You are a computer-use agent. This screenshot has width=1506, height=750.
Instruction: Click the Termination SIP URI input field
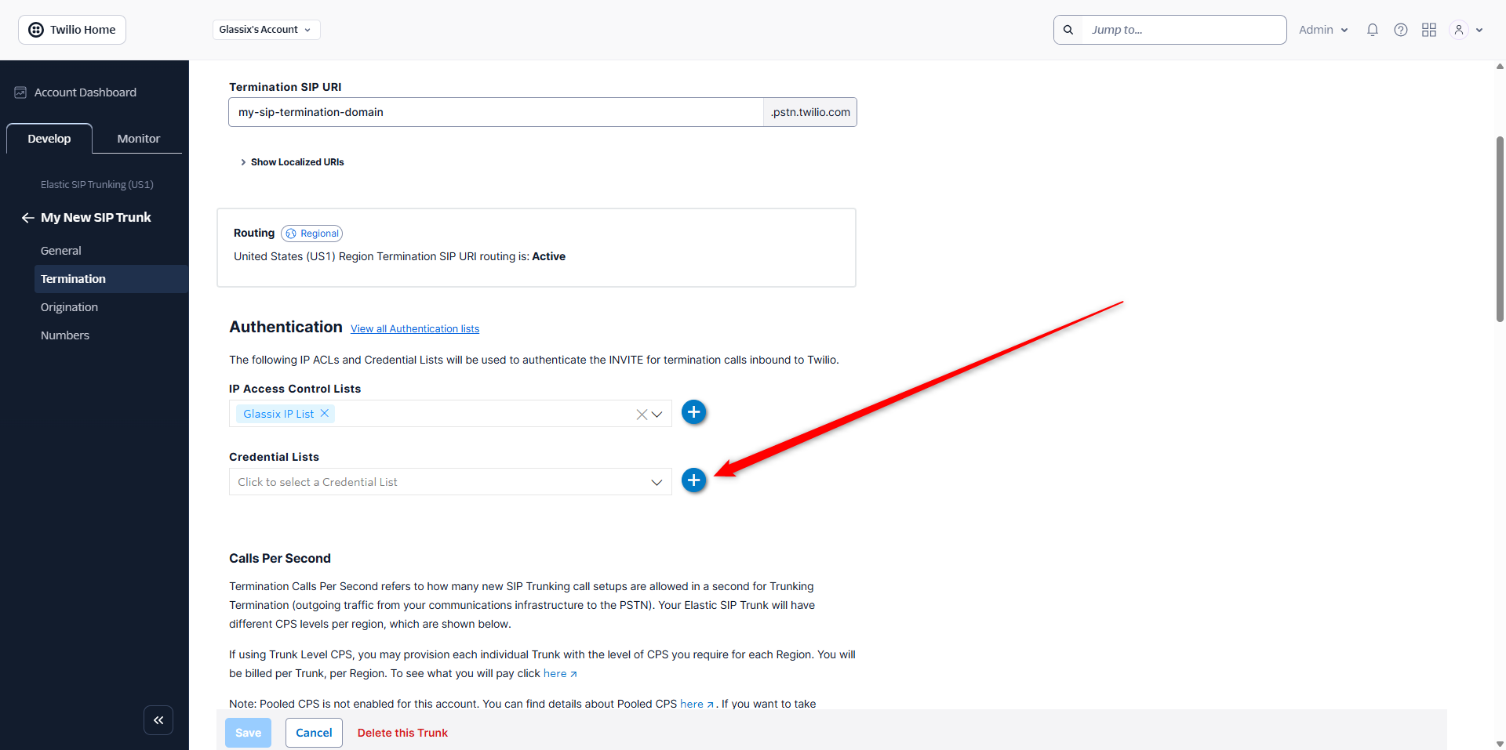[496, 112]
